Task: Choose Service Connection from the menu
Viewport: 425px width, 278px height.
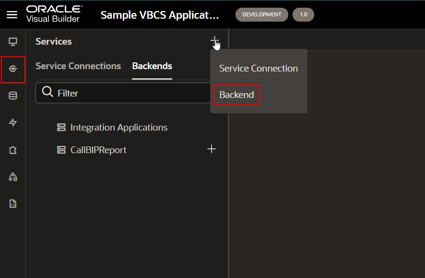Action: point(259,68)
